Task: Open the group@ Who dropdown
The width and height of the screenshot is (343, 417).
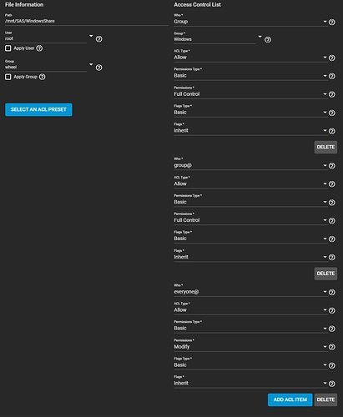Action: 250,165
